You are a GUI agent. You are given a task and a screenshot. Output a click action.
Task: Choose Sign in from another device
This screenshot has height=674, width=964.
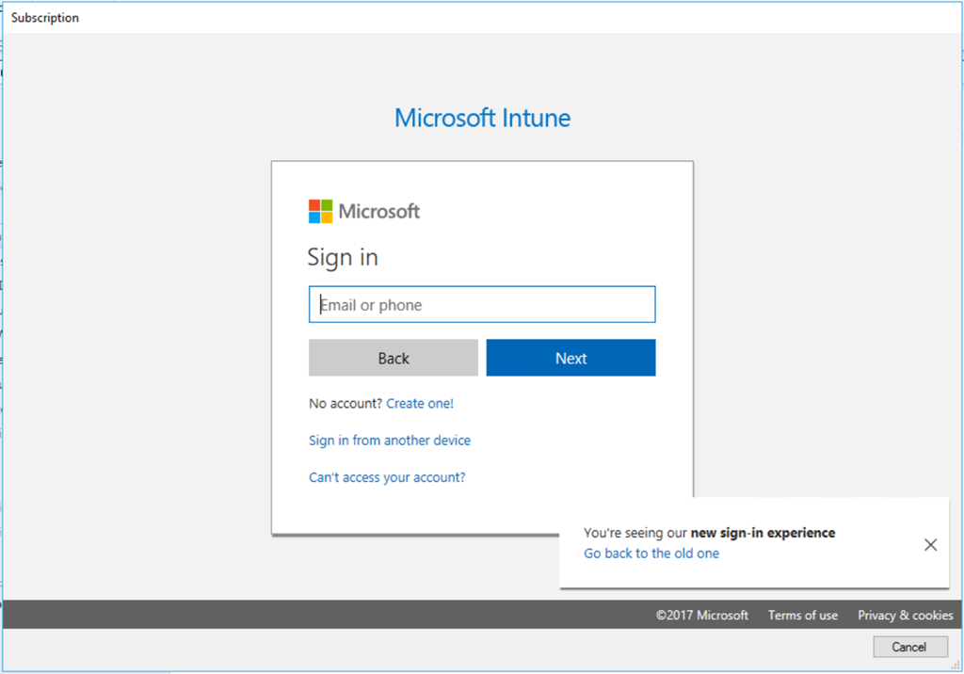[390, 441]
